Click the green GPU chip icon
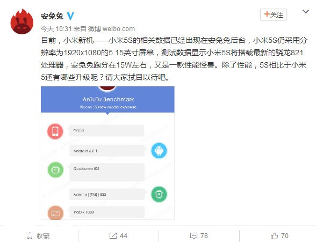The height and width of the screenshot is (244, 316). (159, 194)
